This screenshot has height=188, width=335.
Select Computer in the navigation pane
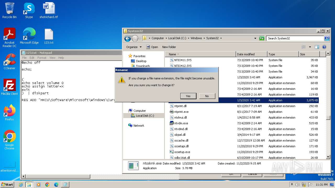139,111
